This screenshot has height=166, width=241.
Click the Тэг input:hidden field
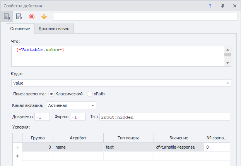(164, 117)
